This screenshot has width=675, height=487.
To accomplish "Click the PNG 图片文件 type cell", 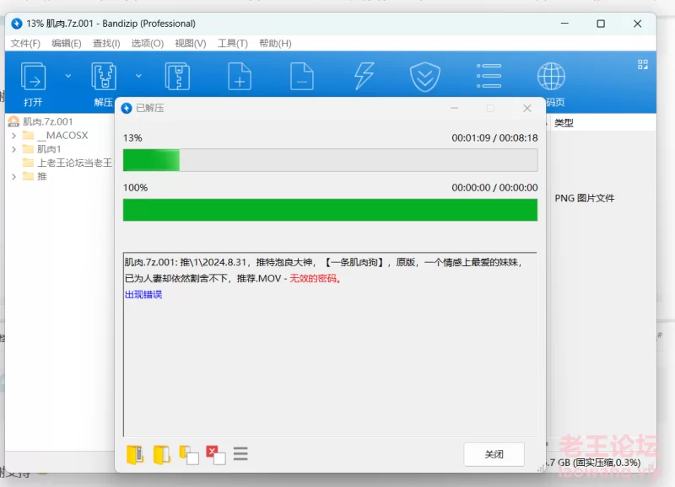I will (x=584, y=198).
